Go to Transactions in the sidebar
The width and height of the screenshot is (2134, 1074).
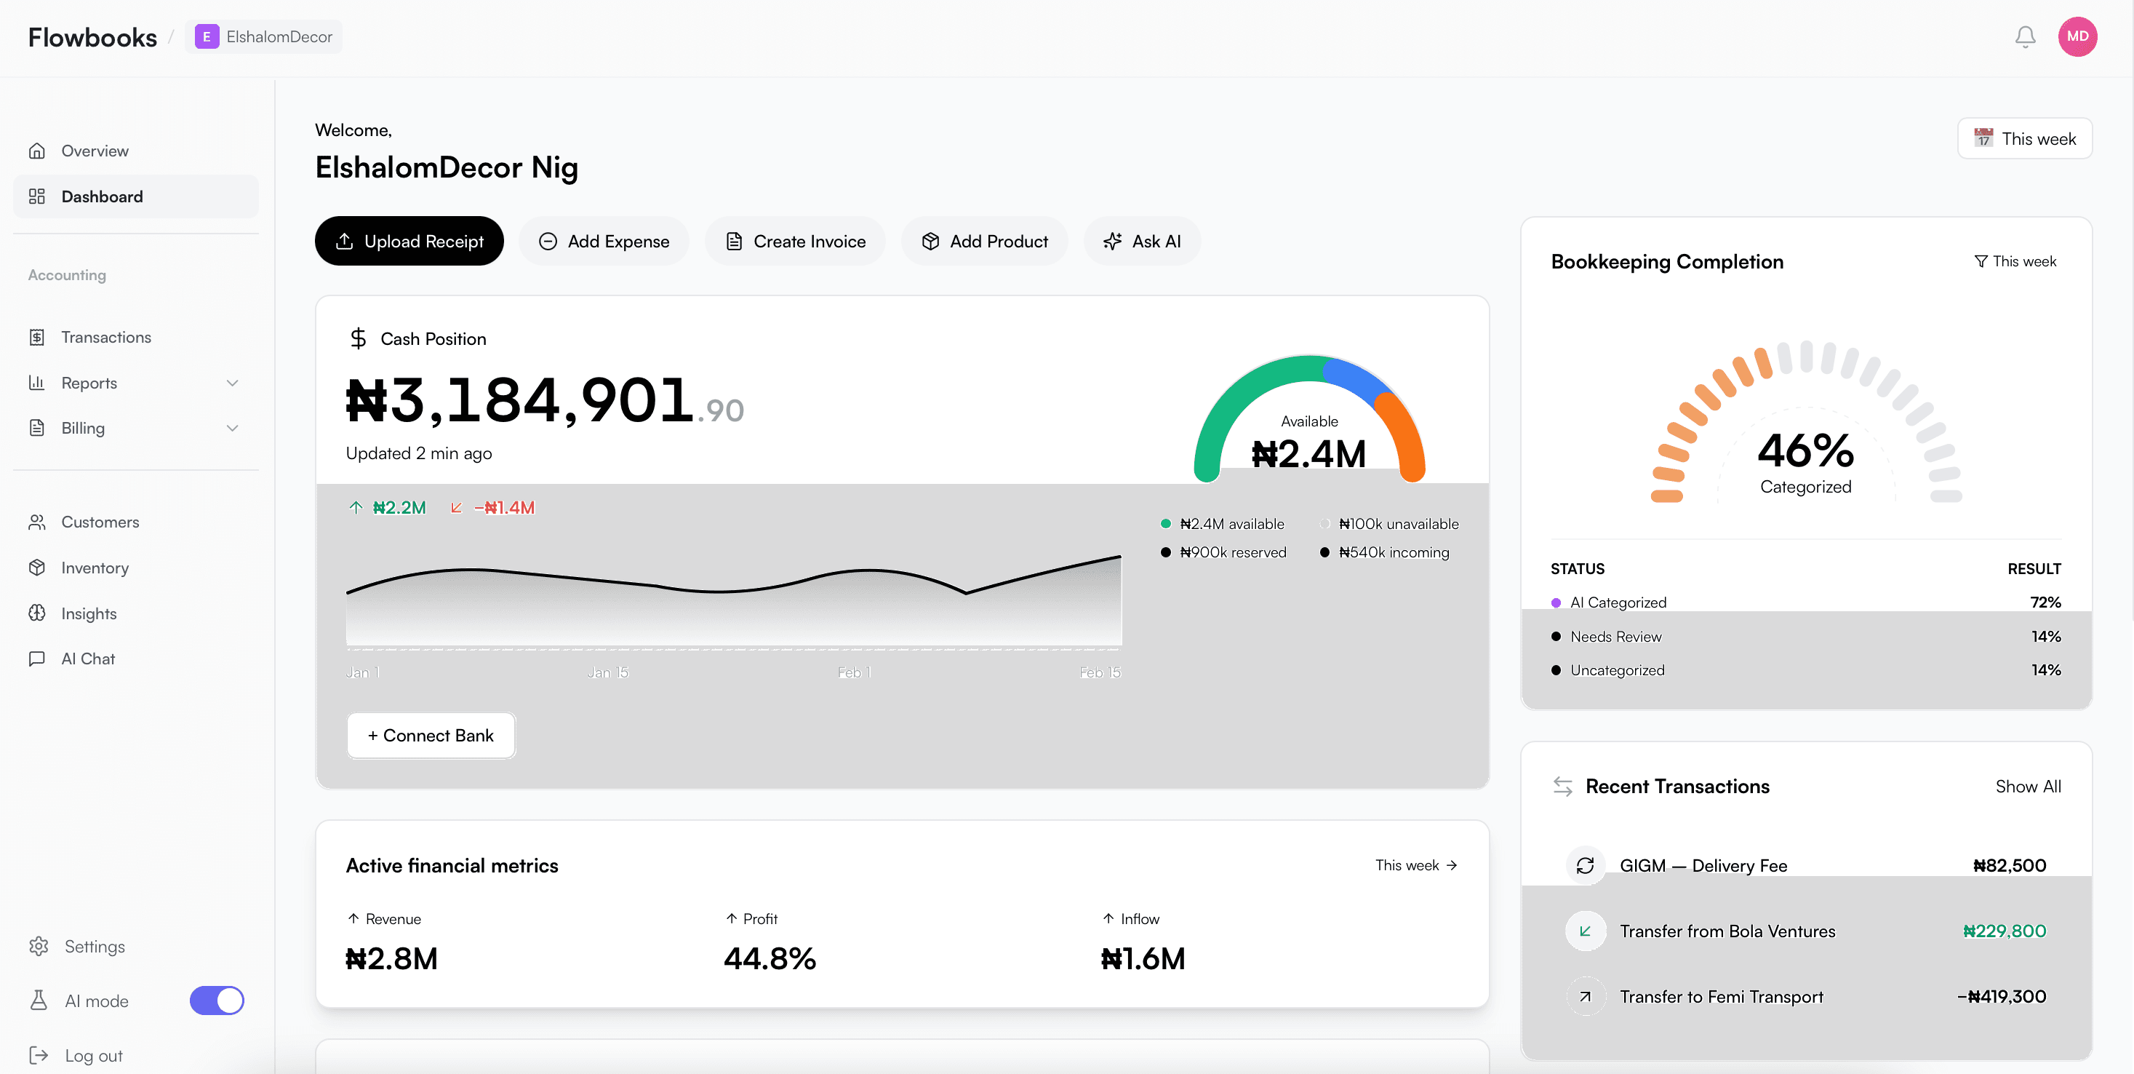106,338
